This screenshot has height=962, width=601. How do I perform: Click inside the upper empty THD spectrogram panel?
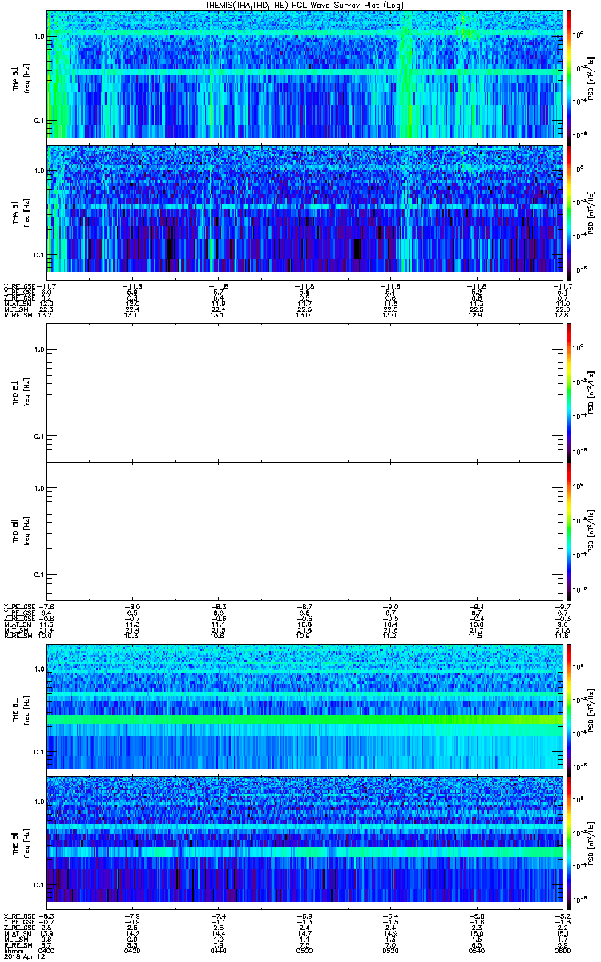[x=304, y=391]
